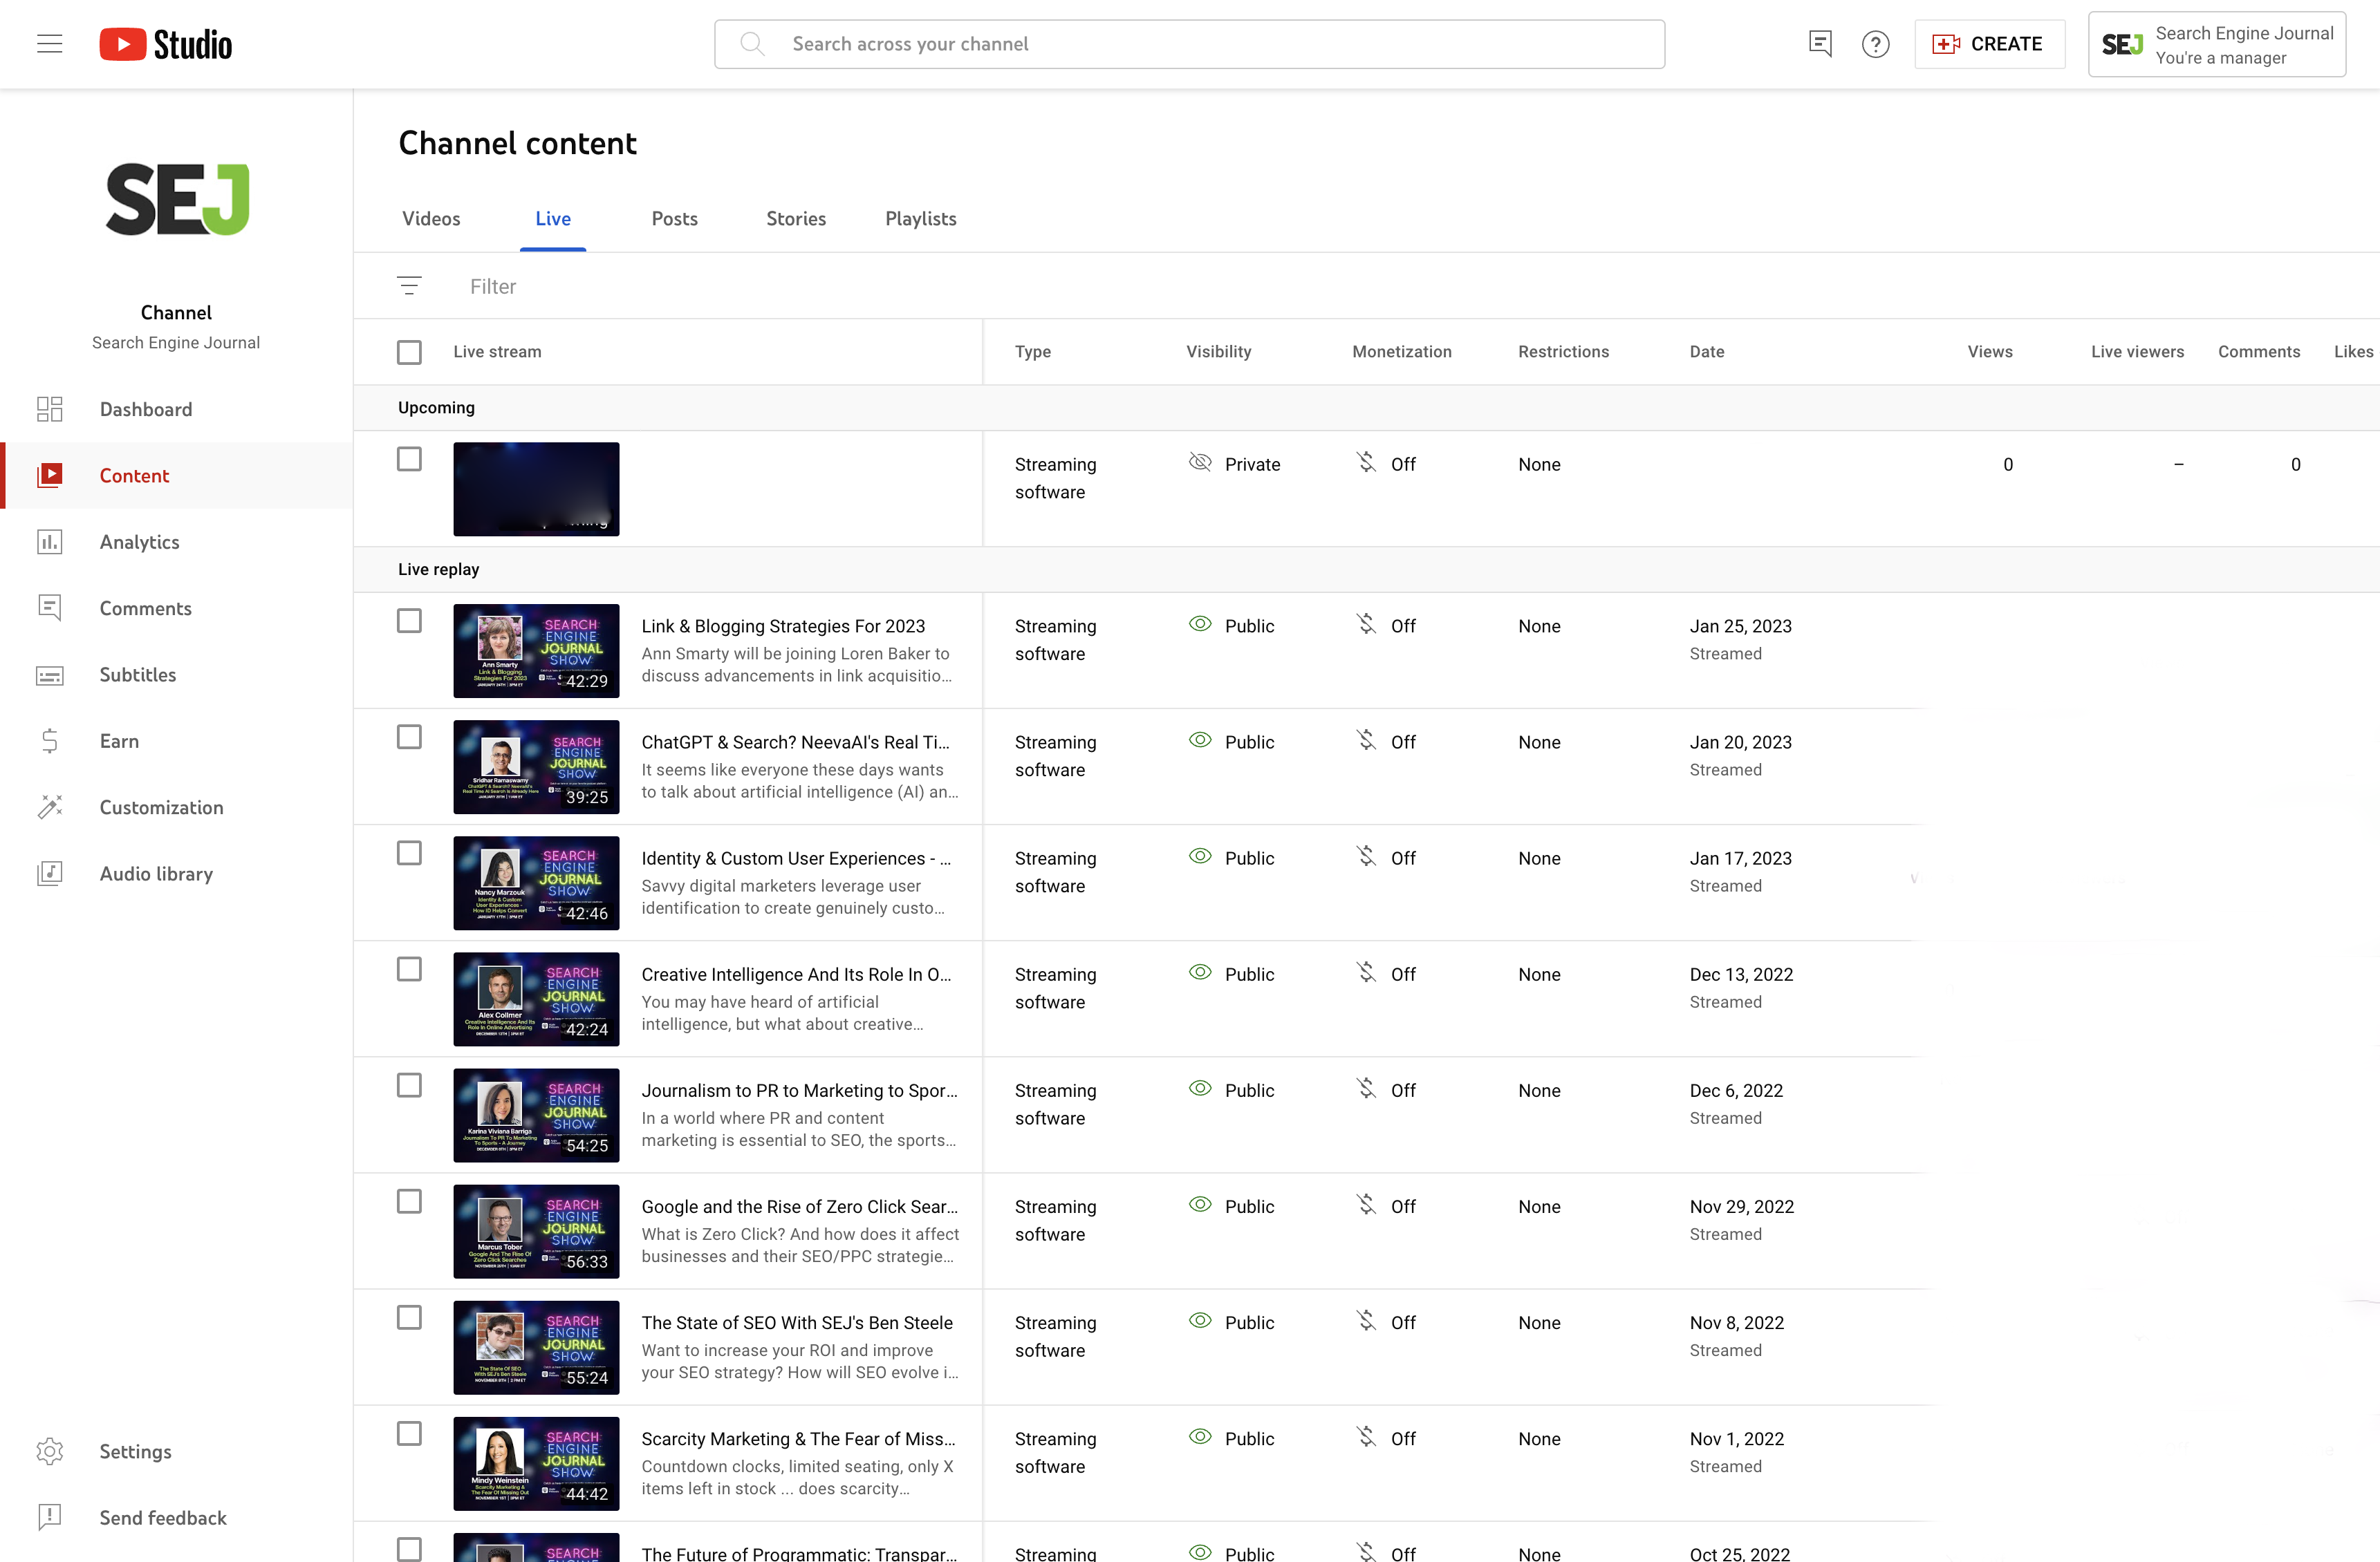Open Analytics in the sidebar
Screen dimensions: 2380x1562
[x=139, y=542]
